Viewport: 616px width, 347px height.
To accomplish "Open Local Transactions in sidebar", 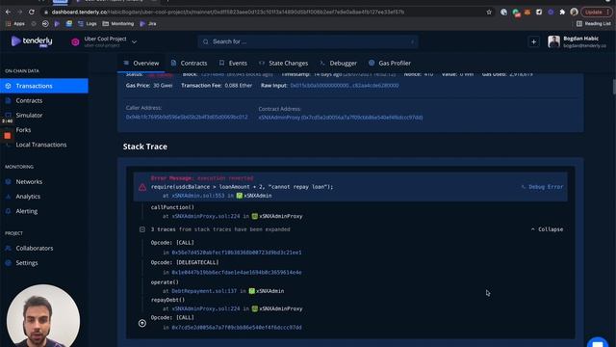I will click(x=41, y=145).
